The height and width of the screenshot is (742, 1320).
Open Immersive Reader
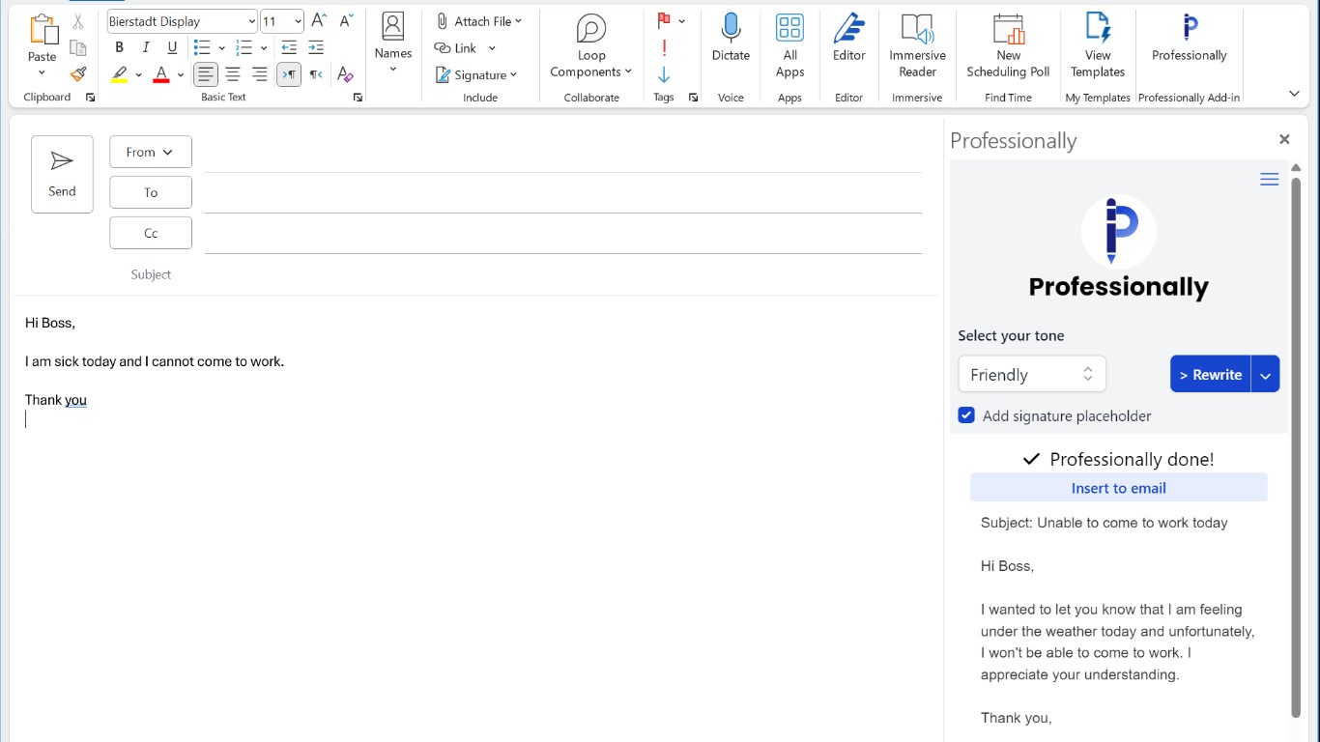[x=917, y=45]
